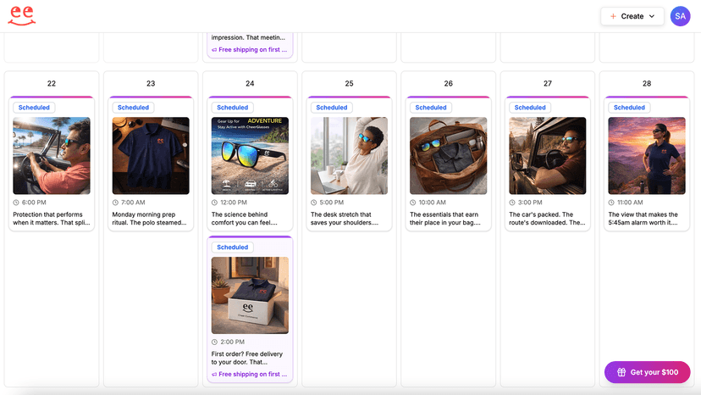Click clock icon beside 6:00 PM
The height and width of the screenshot is (395, 701).
tap(16, 203)
